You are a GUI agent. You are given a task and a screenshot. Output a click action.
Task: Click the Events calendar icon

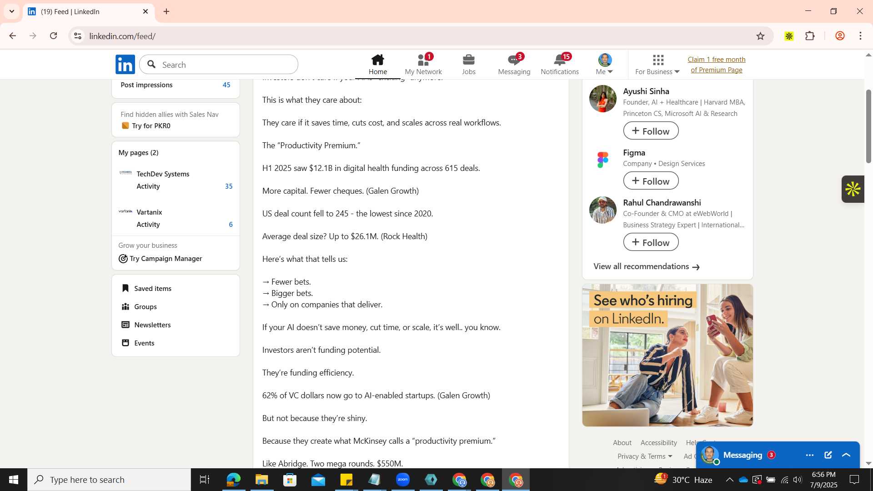125,343
